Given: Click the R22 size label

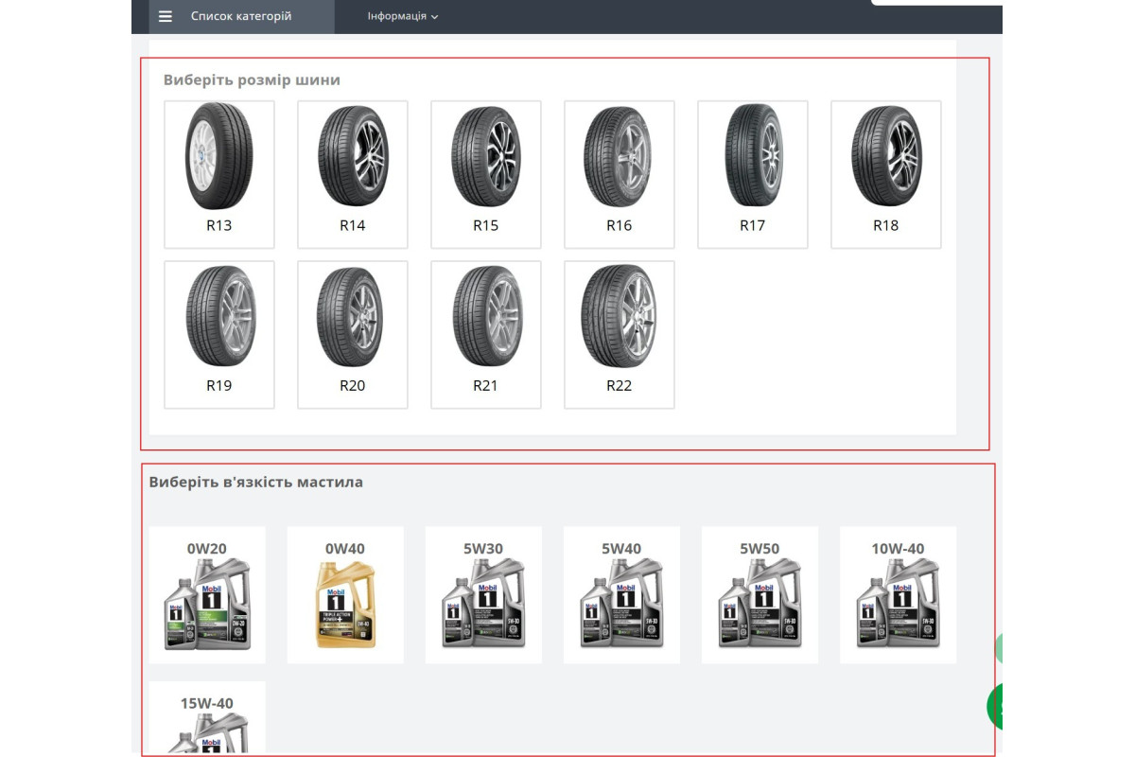Looking at the screenshot, I should coord(620,385).
